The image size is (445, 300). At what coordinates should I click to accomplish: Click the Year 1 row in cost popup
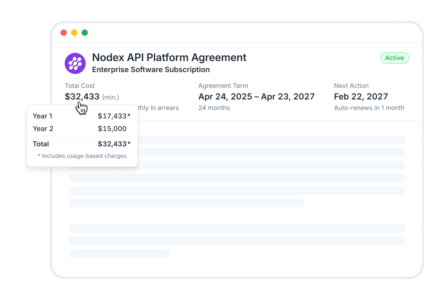[x=82, y=116]
